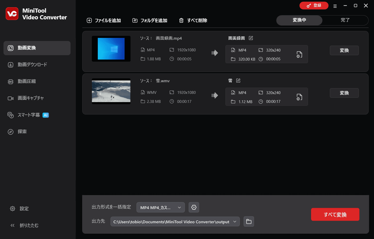Open the hamburger menu at top right
Screen dimensions: 374x239
[335, 5]
